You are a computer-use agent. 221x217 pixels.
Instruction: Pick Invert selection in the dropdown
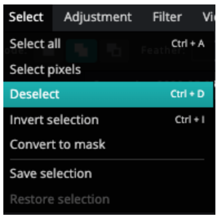(x=108, y=120)
